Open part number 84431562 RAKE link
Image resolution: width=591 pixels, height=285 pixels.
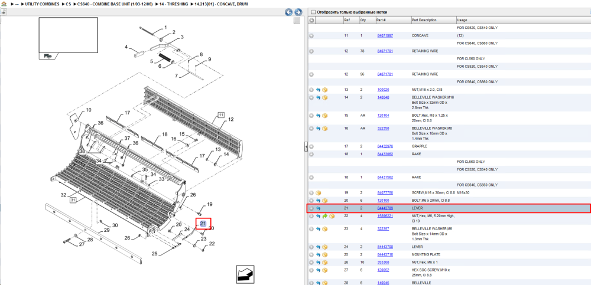pyautogui.click(x=385, y=178)
